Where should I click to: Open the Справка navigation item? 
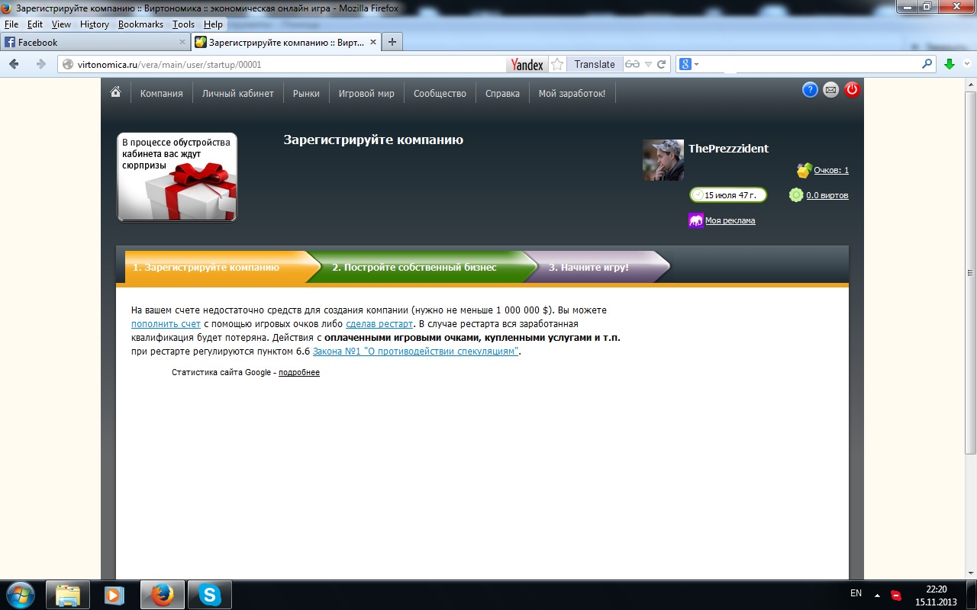(x=502, y=94)
